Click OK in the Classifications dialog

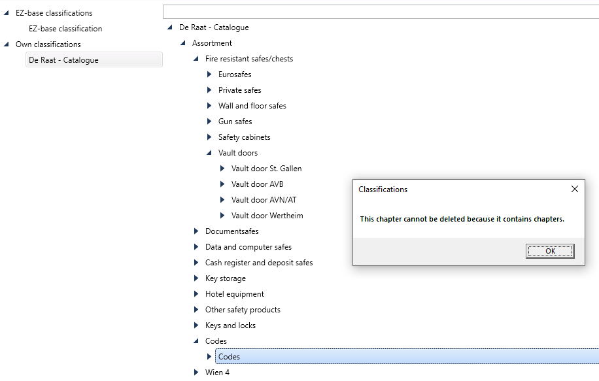point(550,251)
